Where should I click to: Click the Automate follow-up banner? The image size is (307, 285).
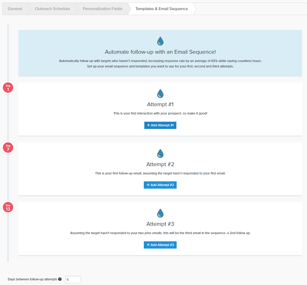point(160,53)
